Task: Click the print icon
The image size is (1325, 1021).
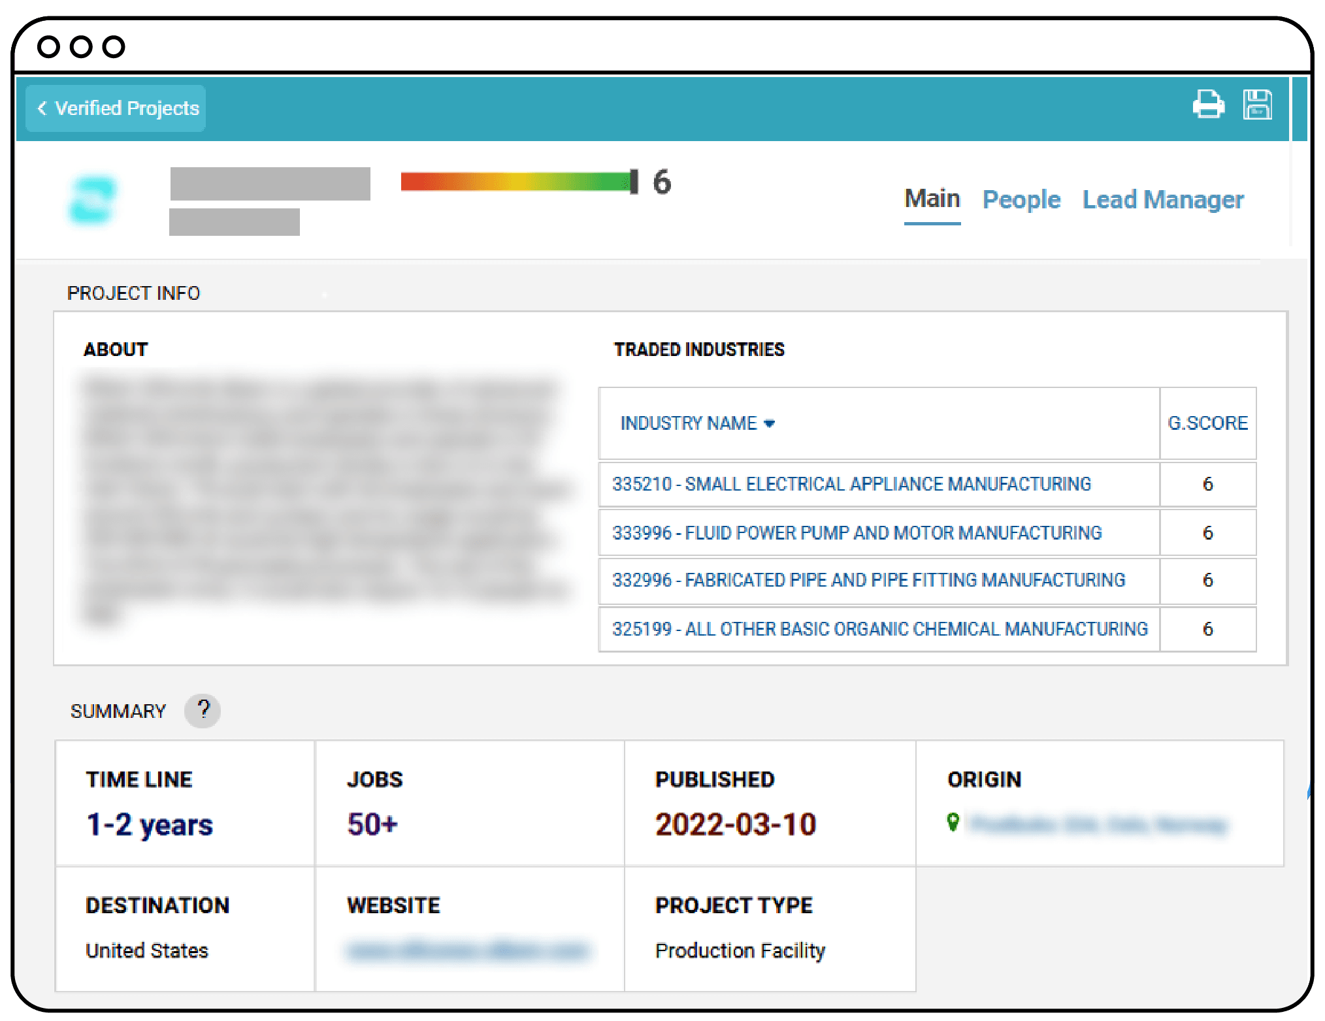Action: 1208,105
